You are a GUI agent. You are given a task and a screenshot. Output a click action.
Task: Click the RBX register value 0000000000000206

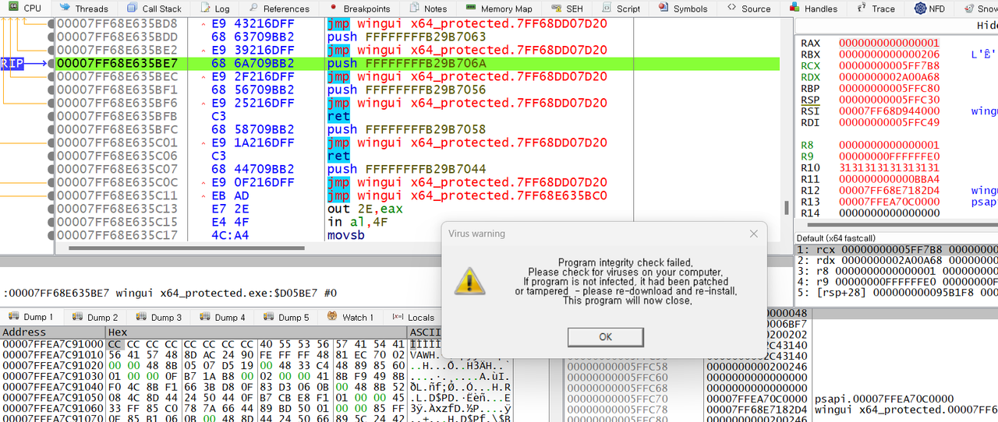pyautogui.click(x=890, y=55)
